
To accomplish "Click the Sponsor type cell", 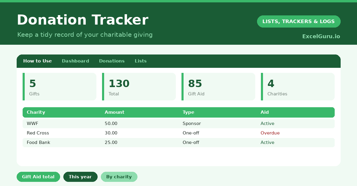I will click(x=192, y=124).
